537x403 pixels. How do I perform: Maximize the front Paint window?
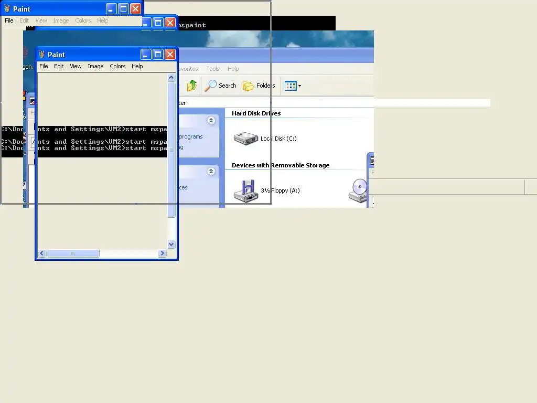pos(158,54)
